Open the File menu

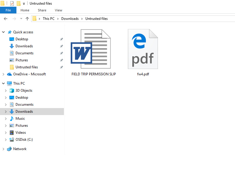tap(8, 10)
